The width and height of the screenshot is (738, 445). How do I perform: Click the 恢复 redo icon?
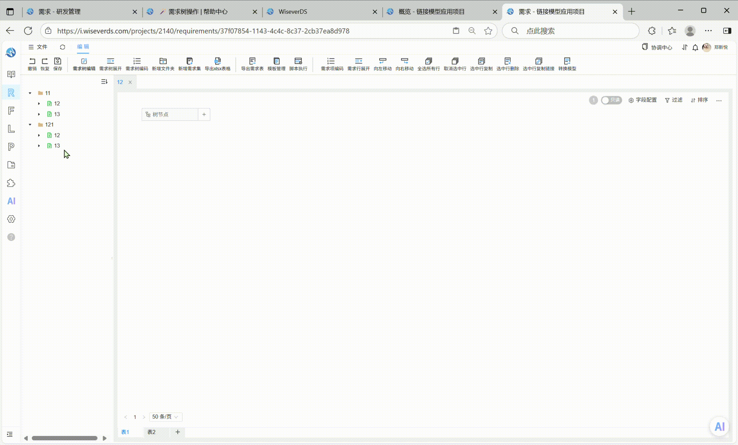coord(45,61)
